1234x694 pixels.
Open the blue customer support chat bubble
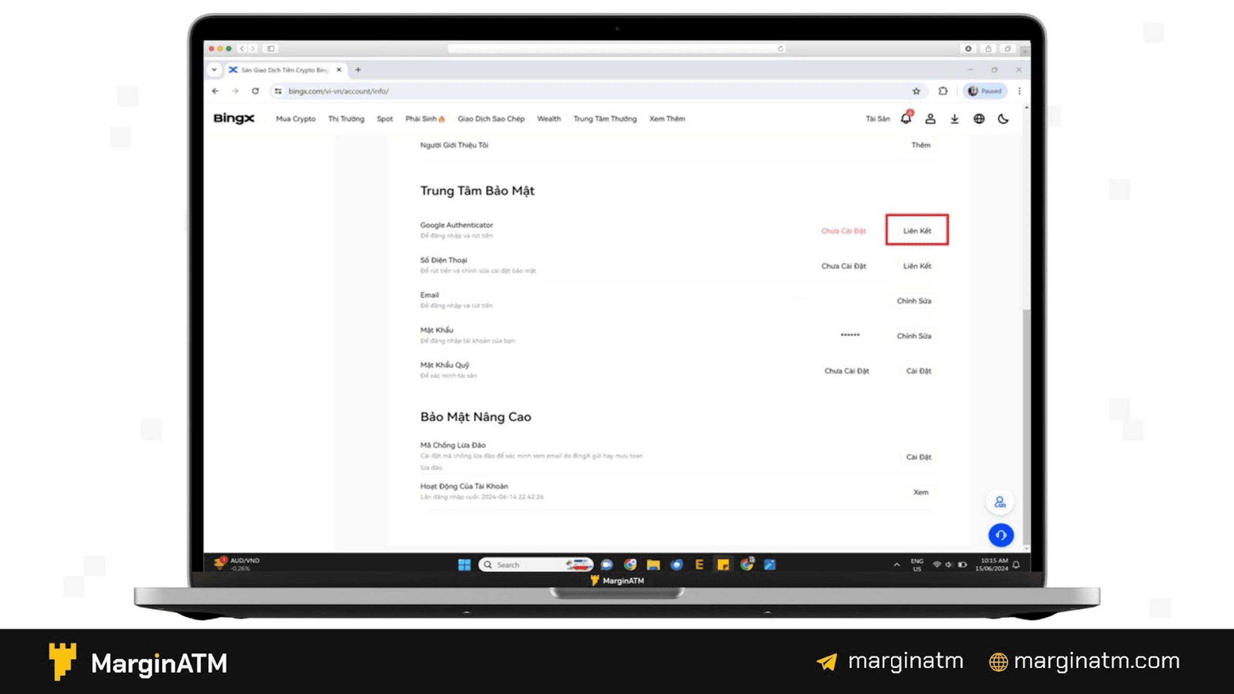(x=1001, y=535)
